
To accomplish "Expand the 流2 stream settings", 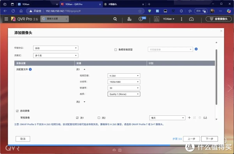I will coord(85,102).
